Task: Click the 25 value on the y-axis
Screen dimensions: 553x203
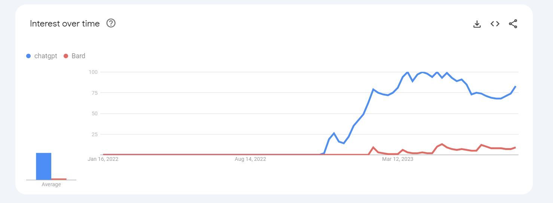Action: coord(94,134)
